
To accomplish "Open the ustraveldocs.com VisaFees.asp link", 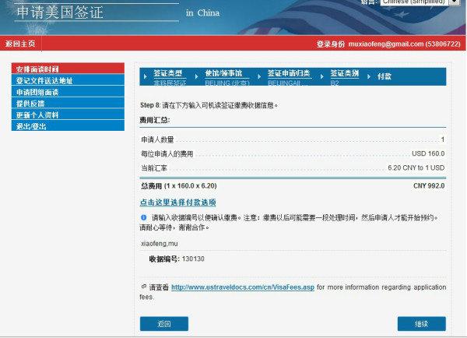I will tap(242, 287).
